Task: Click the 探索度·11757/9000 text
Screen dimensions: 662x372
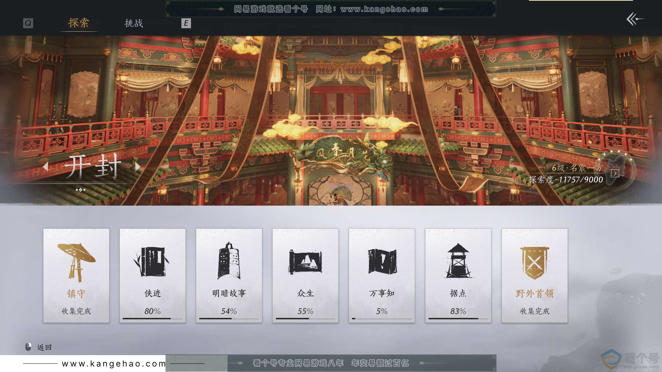Action: 566,180
